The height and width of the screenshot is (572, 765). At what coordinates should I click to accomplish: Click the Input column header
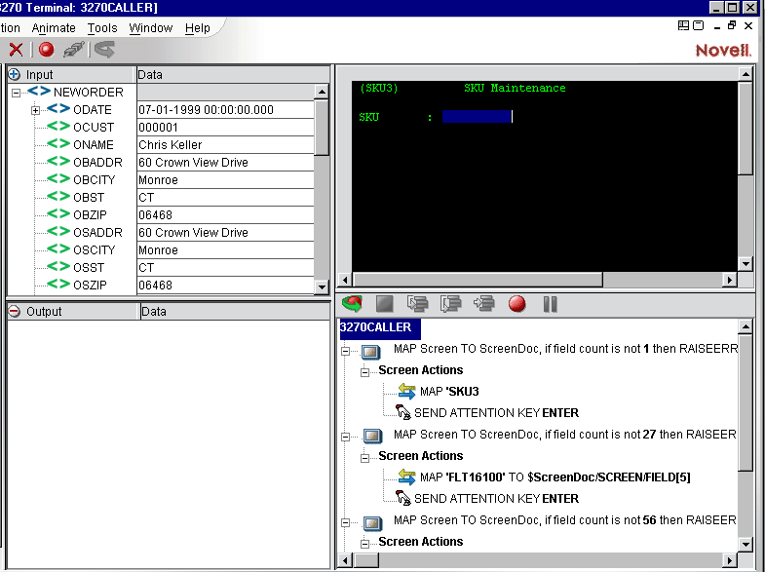click(71, 75)
